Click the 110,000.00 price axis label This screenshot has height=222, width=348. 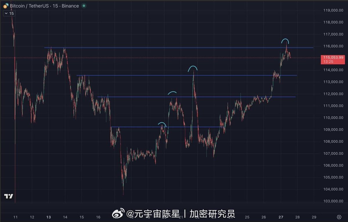(x=333, y=118)
